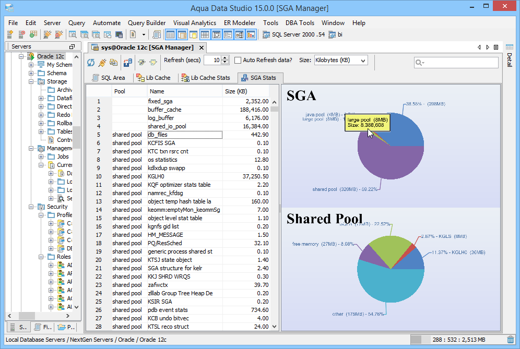Click the Oracle 12c server icon in tree
Viewport: 520px width, 349px height.
(31, 56)
